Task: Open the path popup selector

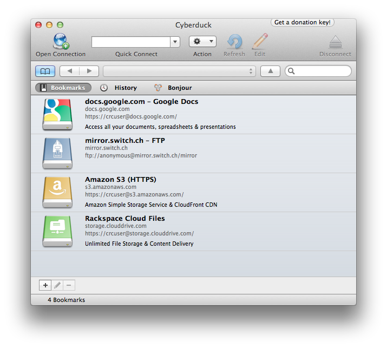Action: [180, 71]
